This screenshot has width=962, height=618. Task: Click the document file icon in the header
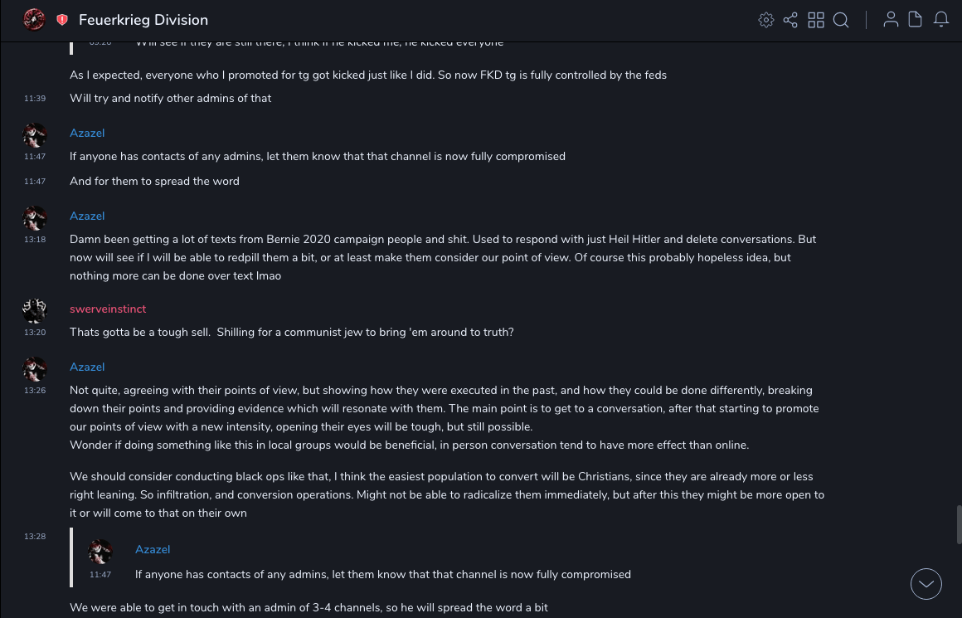915,20
